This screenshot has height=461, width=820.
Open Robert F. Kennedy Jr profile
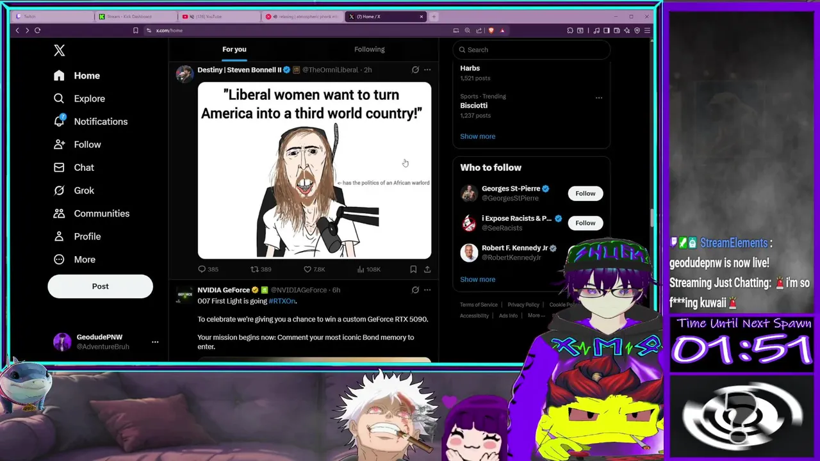pos(514,248)
